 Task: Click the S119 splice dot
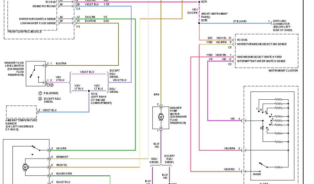[x=89, y=91]
